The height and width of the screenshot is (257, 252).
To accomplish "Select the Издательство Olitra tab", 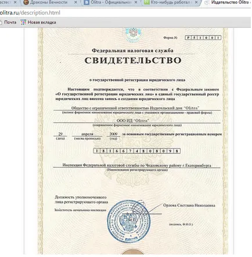I will (x=228, y=2).
